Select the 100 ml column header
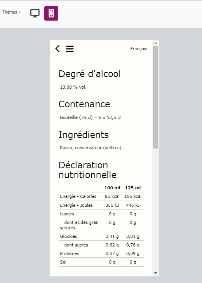202x283 pixels. 112,188
